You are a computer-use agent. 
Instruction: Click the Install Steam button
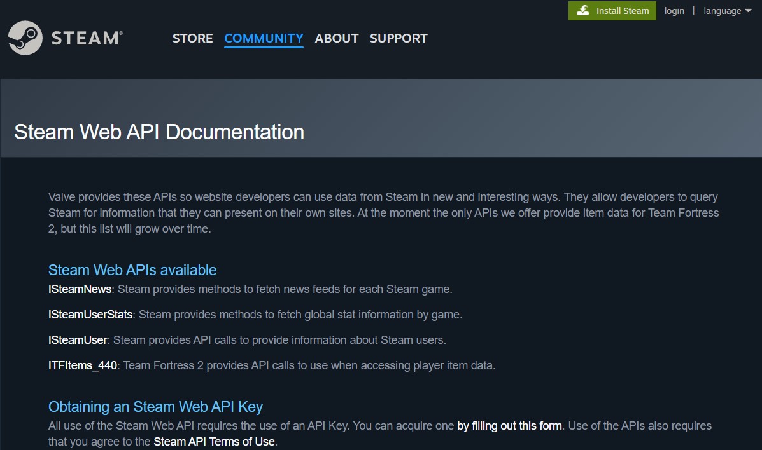point(612,11)
